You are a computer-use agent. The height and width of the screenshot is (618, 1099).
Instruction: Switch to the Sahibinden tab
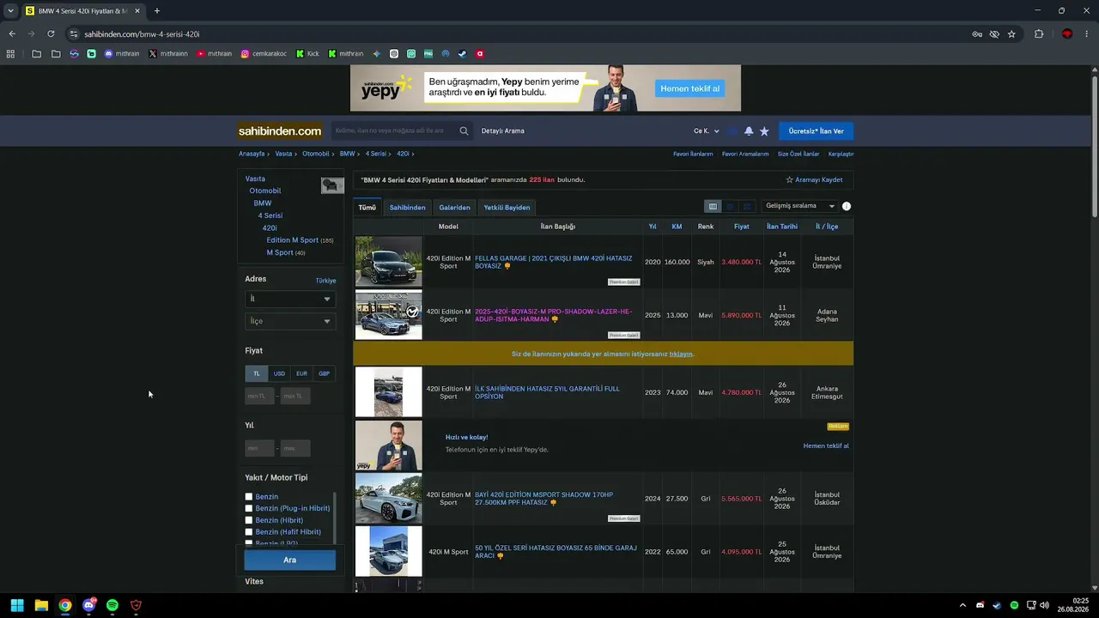pyautogui.click(x=408, y=208)
